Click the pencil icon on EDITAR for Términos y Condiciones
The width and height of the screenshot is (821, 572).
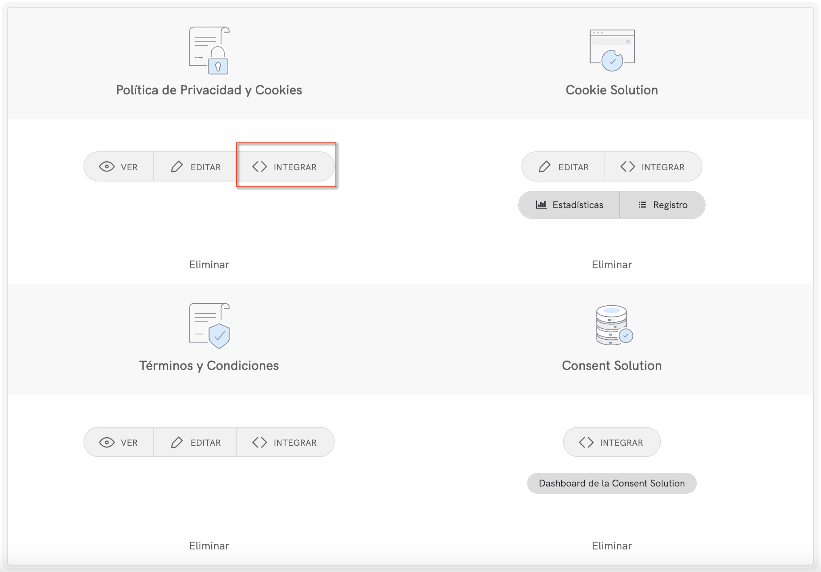coord(177,442)
